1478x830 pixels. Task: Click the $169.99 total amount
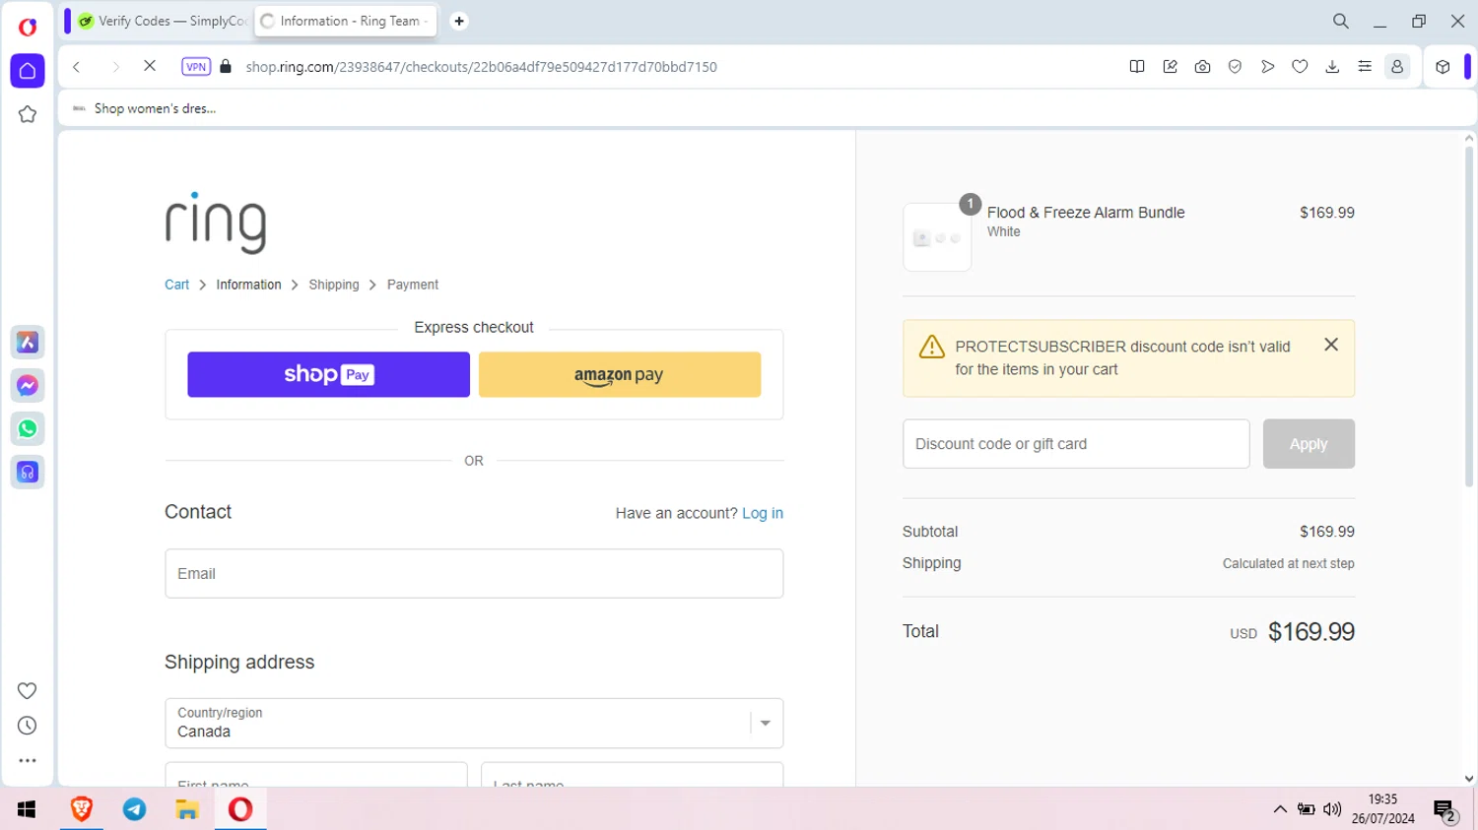click(1311, 632)
